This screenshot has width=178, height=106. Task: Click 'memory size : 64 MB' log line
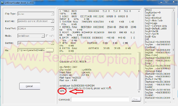pyautogui.click(x=74, y=75)
